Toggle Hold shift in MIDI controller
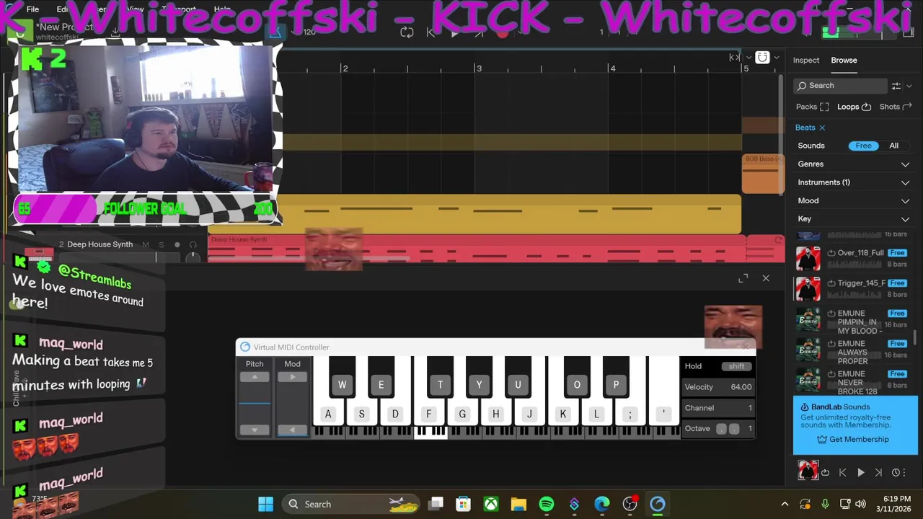Screen dimensions: 923x519 (x=736, y=366)
